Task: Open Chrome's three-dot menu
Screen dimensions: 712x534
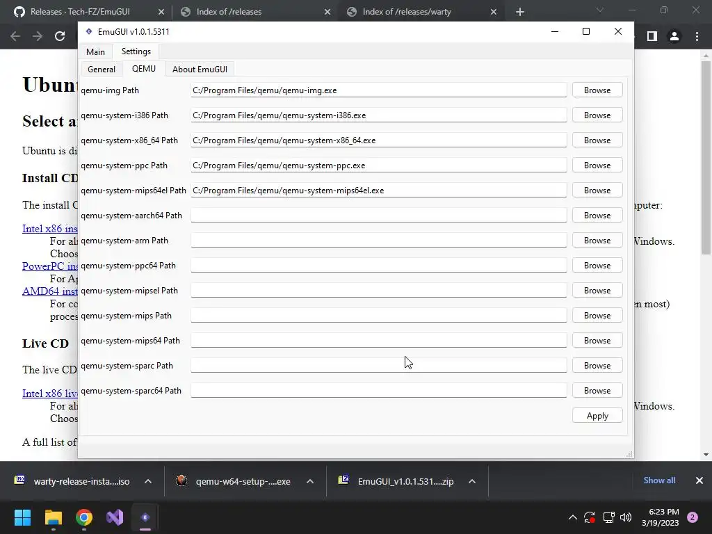Action: click(697, 36)
